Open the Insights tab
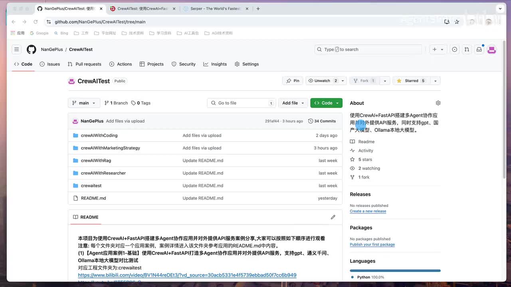 coord(215,64)
